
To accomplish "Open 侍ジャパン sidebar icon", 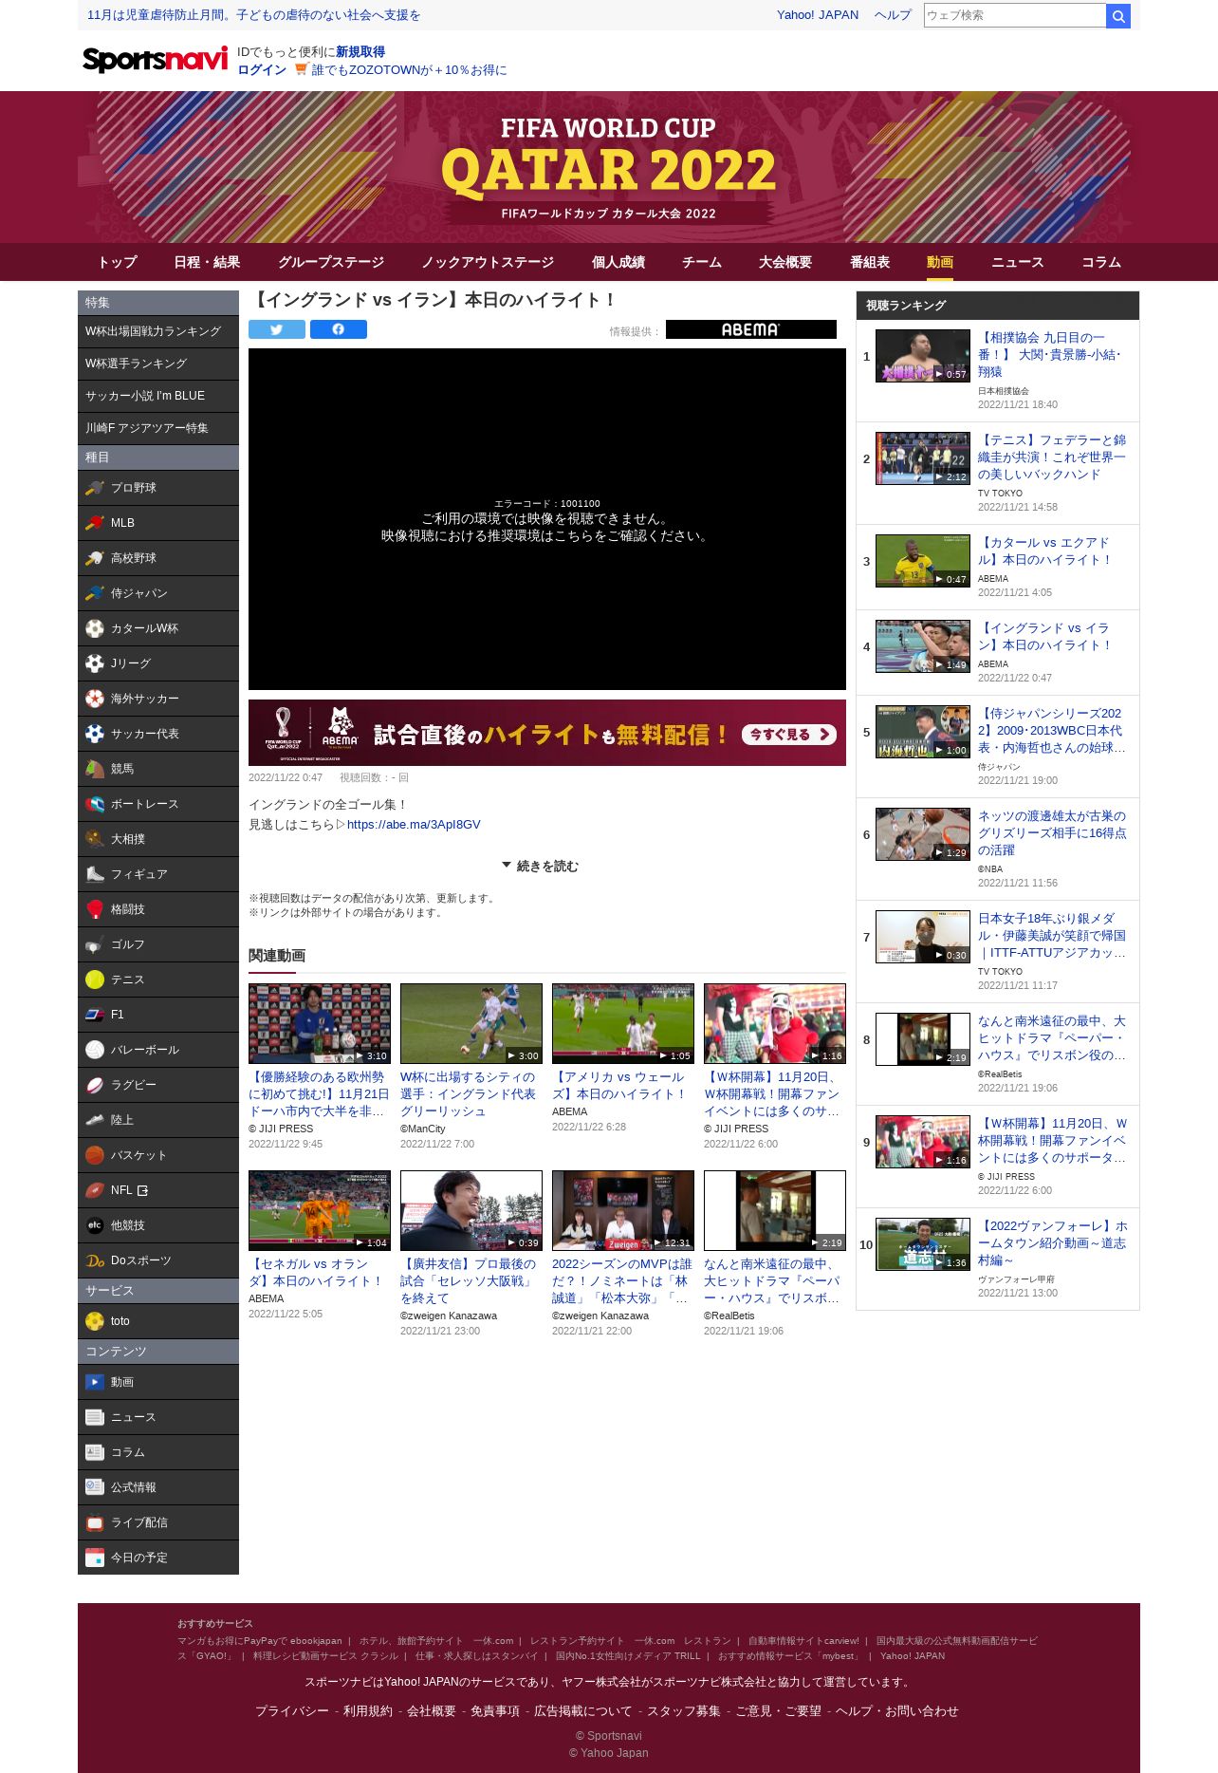I will coord(95,593).
